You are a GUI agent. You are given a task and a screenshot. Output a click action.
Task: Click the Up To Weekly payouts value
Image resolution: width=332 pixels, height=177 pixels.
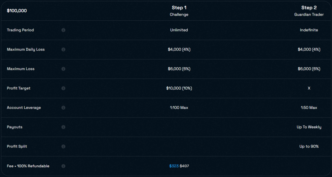(x=309, y=127)
